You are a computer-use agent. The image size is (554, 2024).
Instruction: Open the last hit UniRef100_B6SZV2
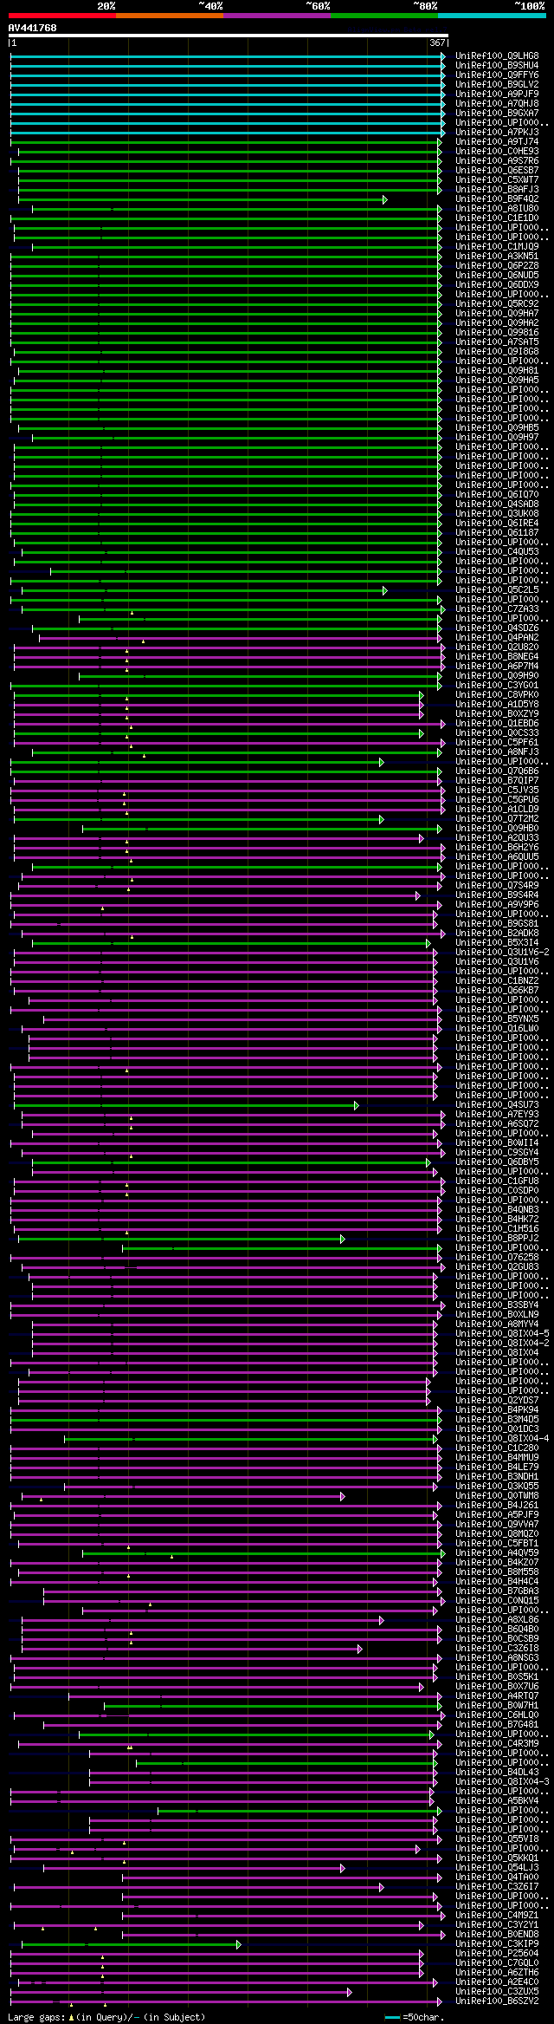point(497,2001)
